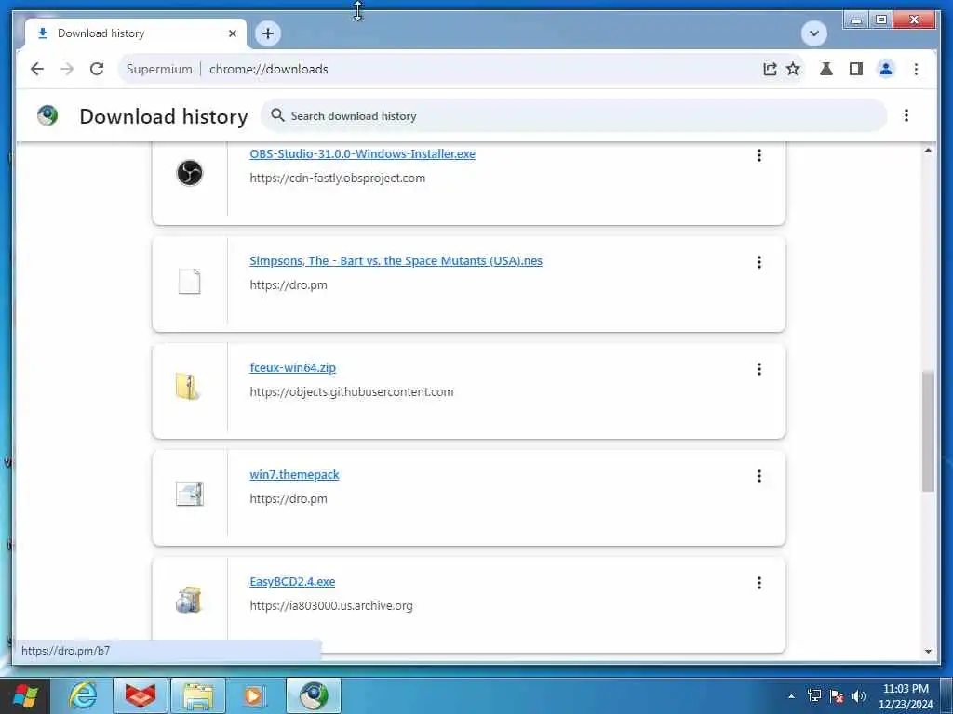Click the share page icon in address bar
Screen dimensions: 953x714
pos(770,69)
